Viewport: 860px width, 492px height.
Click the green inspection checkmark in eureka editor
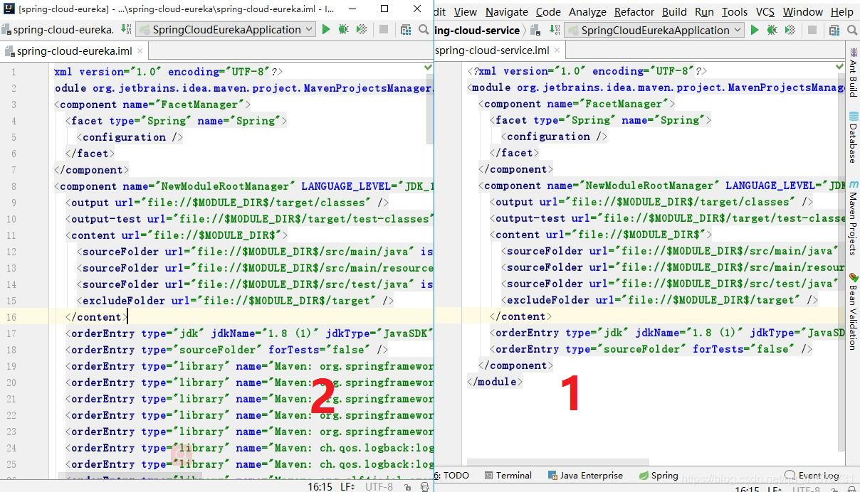(x=428, y=67)
